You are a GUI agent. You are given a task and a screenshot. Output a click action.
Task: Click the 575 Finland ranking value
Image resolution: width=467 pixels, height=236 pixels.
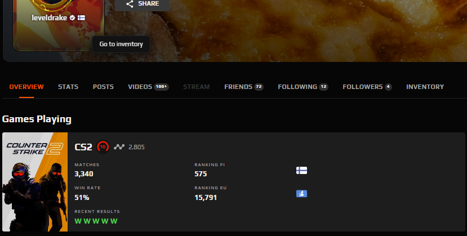click(x=201, y=174)
